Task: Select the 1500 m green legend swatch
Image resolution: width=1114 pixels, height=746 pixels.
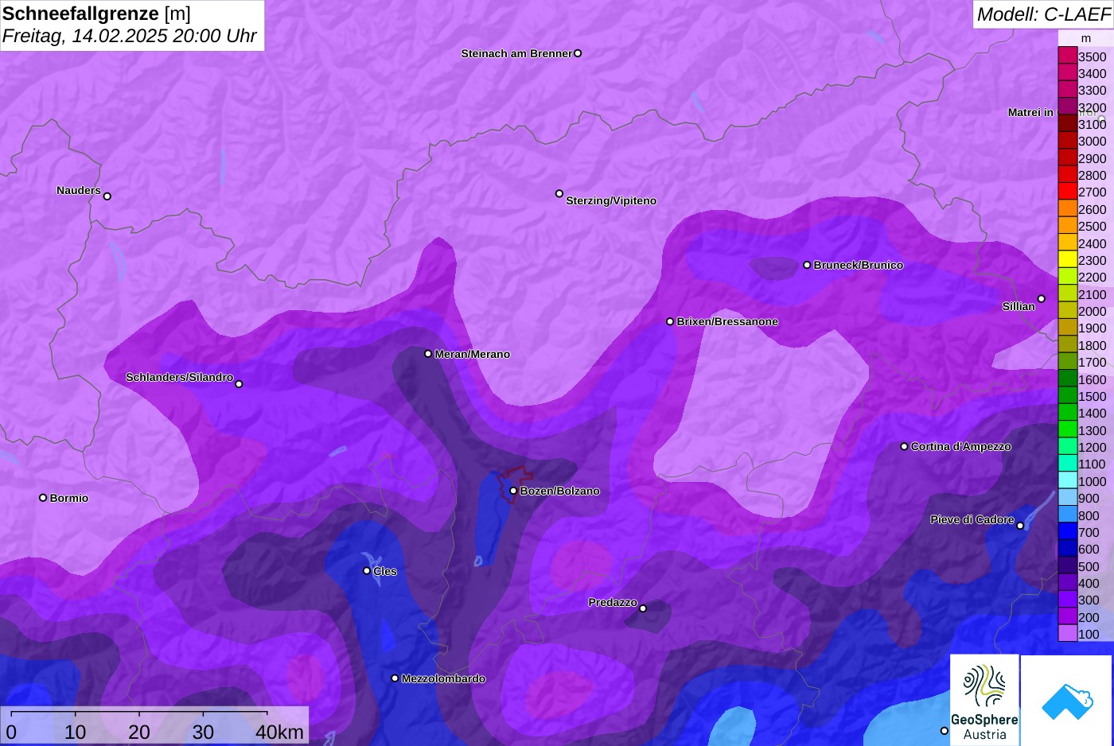Action: (1067, 396)
